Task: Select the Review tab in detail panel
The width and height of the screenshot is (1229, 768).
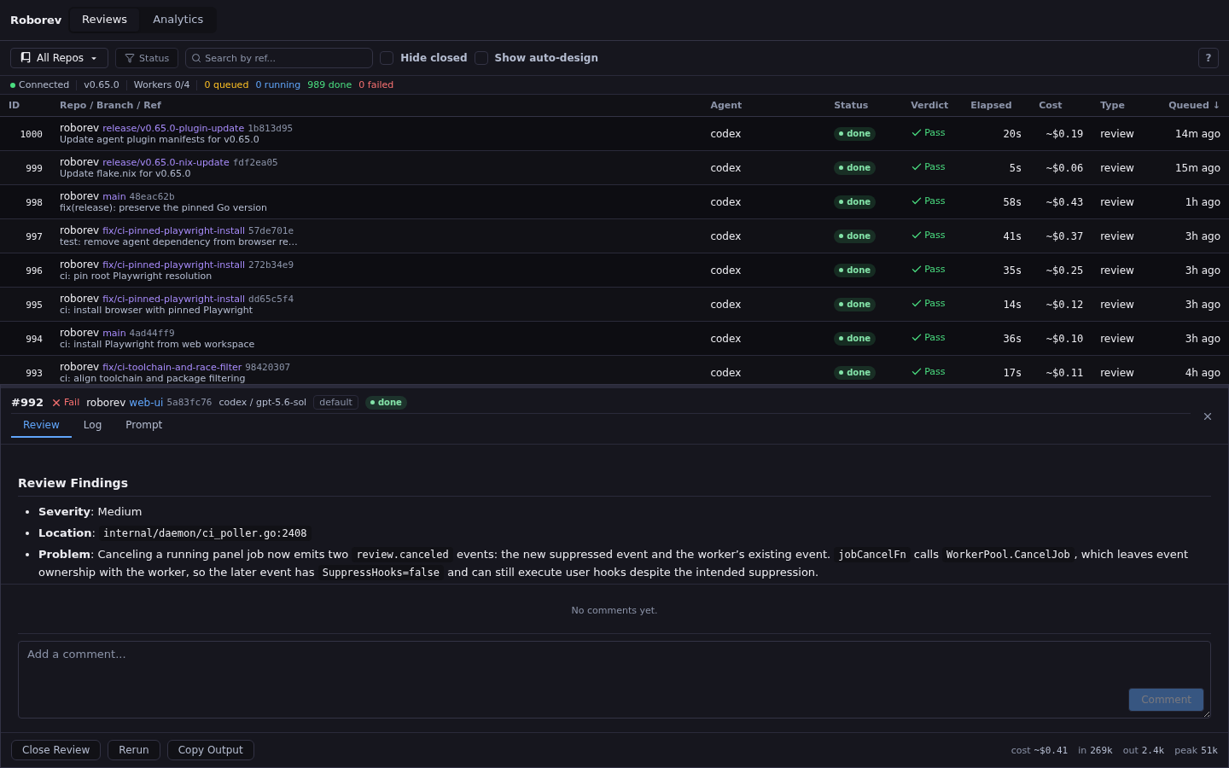Action: click(x=41, y=425)
